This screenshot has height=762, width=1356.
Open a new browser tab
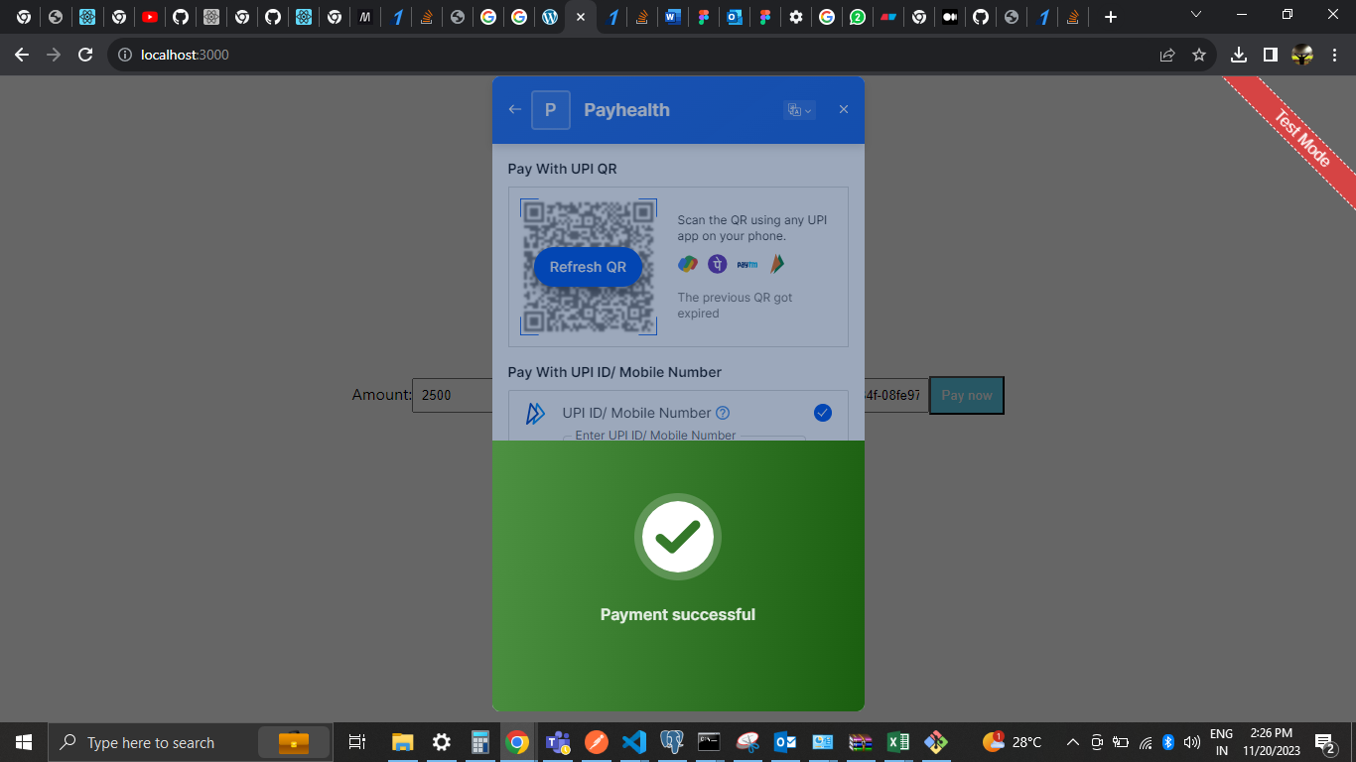pyautogui.click(x=1111, y=17)
